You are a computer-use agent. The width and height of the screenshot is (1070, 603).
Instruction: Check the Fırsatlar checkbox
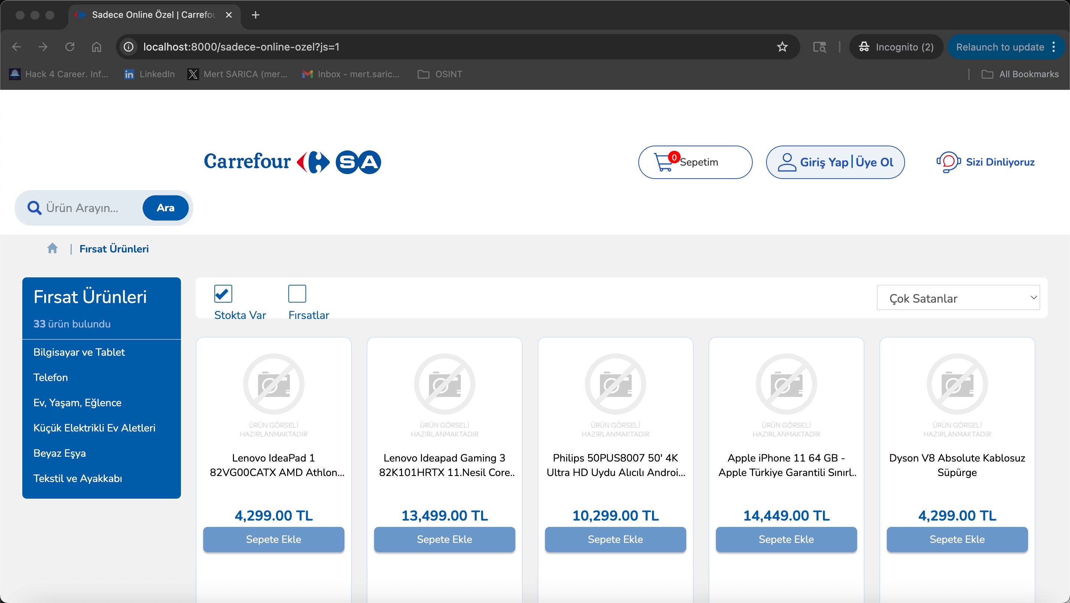[x=297, y=294]
